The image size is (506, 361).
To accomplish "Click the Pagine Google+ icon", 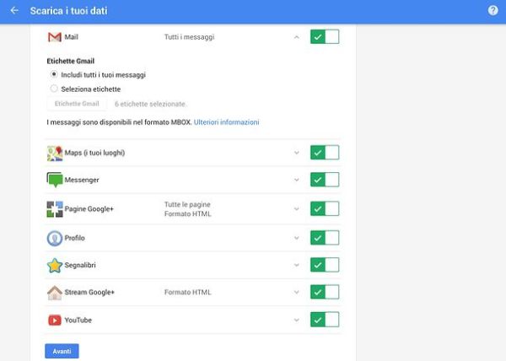I will tap(55, 209).
